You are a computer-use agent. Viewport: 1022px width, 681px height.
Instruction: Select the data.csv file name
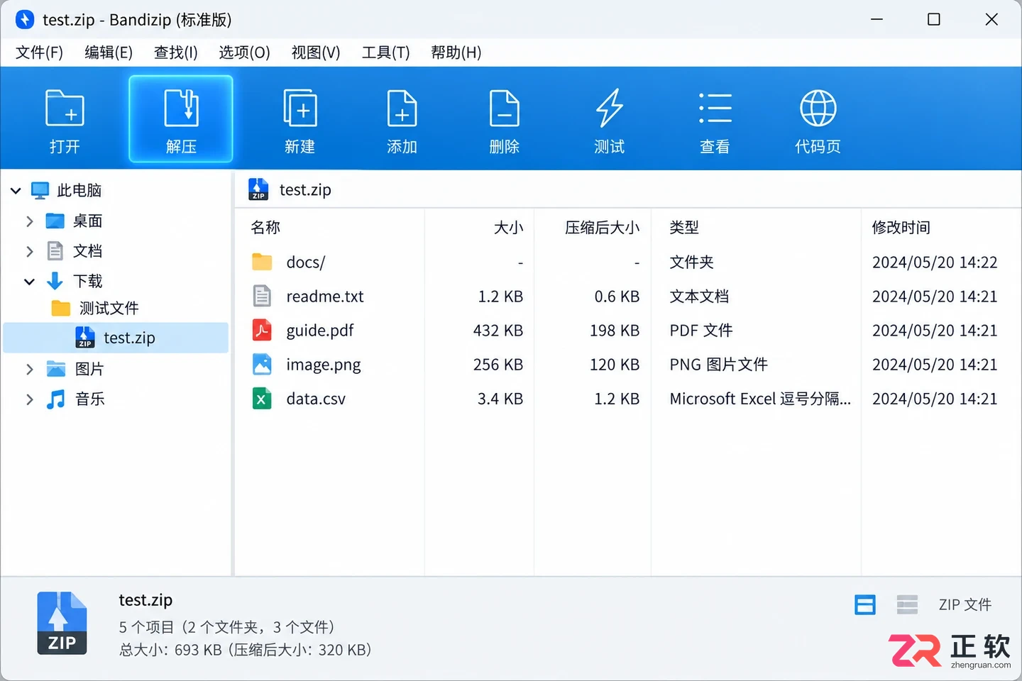tap(316, 399)
